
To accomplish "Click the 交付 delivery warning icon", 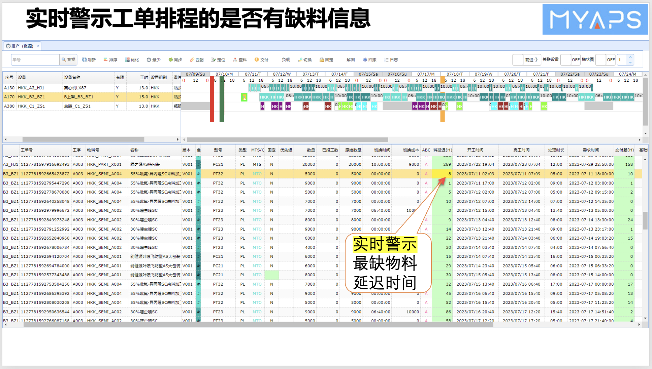I will (257, 60).
